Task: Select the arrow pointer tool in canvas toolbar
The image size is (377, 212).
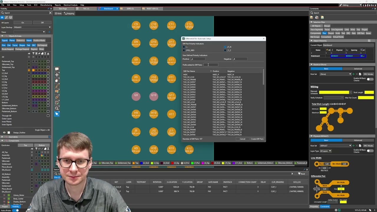Action: click(57, 114)
